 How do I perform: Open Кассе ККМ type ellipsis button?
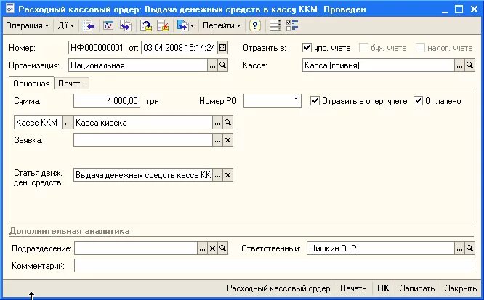click(68, 123)
